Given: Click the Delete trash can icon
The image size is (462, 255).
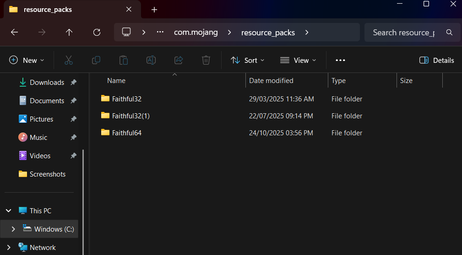Looking at the screenshot, I should [206, 60].
